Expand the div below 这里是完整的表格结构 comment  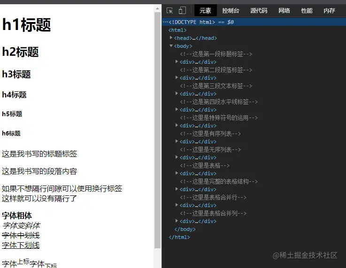(x=177, y=189)
